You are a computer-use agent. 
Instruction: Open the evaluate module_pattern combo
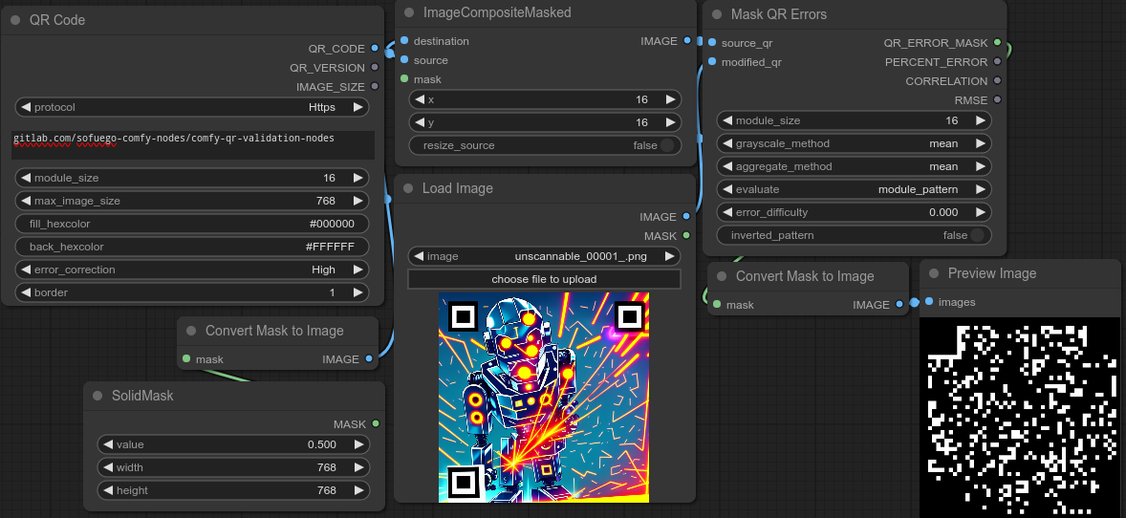point(854,189)
